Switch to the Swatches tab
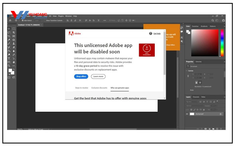236x147 pixels. point(195,26)
